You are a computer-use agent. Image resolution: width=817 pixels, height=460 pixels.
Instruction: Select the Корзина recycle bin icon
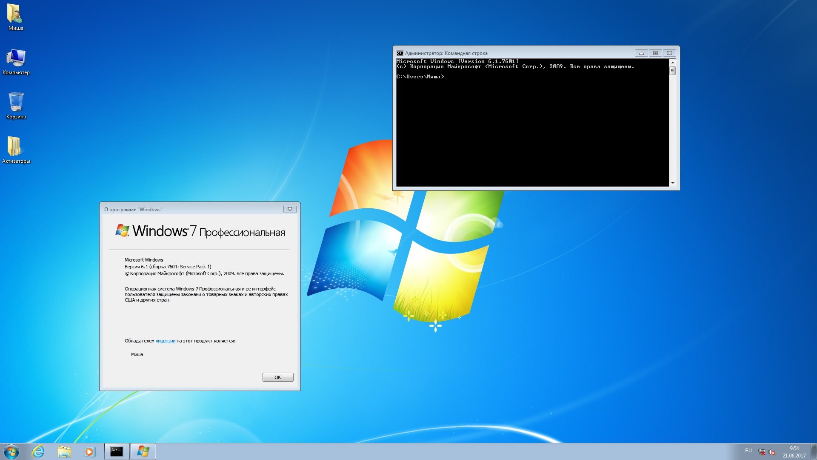pyautogui.click(x=16, y=106)
